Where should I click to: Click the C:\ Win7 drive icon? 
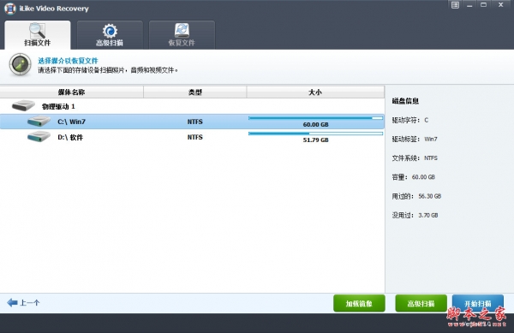pos(39,121)
